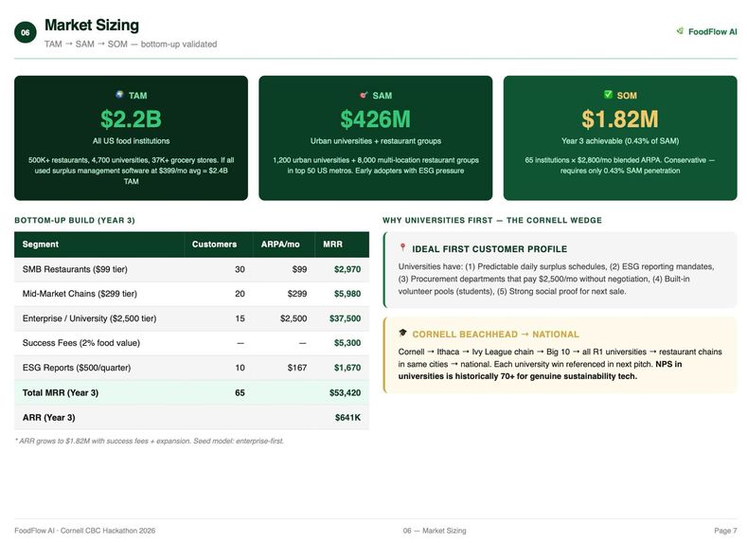Click 'All US food institutions' caption
The width and height of the screenshot is (747, 543).
coord(131,141)
